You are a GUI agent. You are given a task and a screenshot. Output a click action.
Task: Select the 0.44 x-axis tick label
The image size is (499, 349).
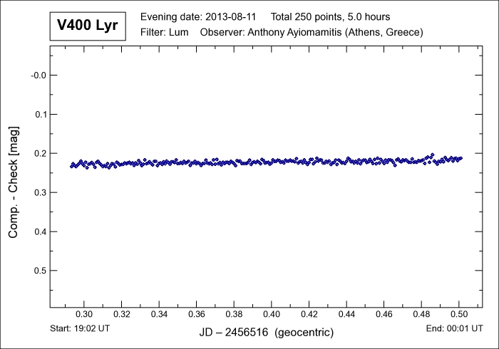[346, 314]
